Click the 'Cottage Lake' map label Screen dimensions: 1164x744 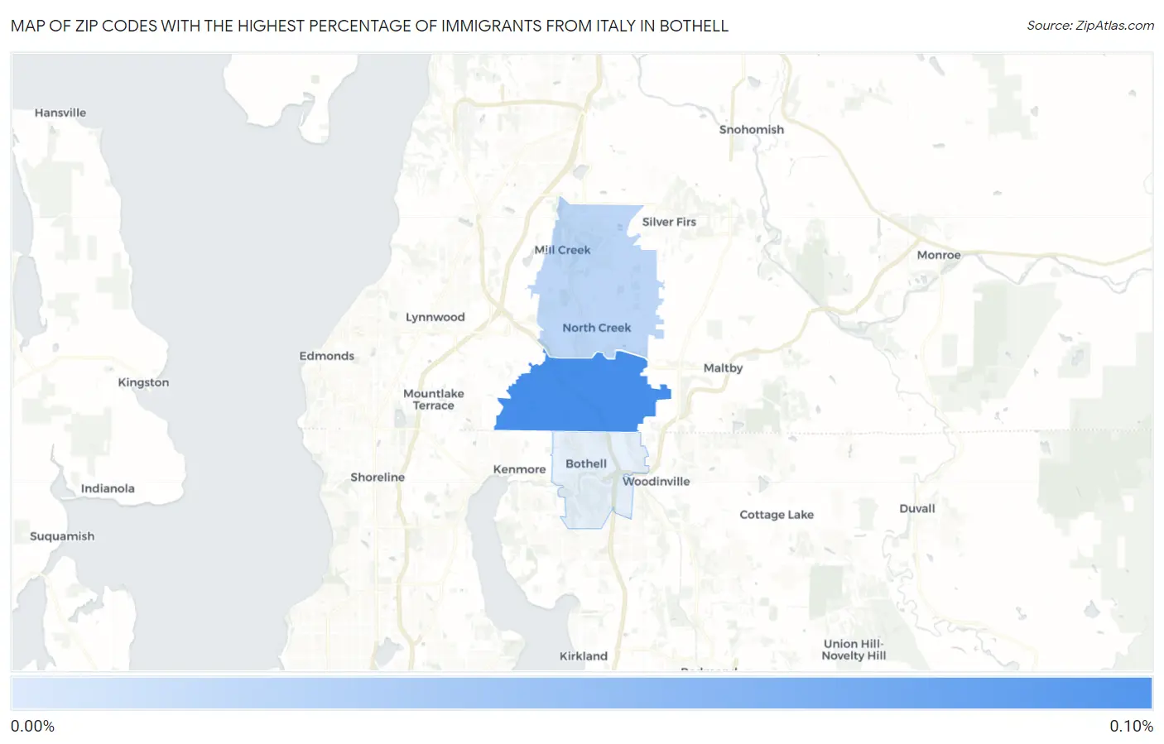777,515
